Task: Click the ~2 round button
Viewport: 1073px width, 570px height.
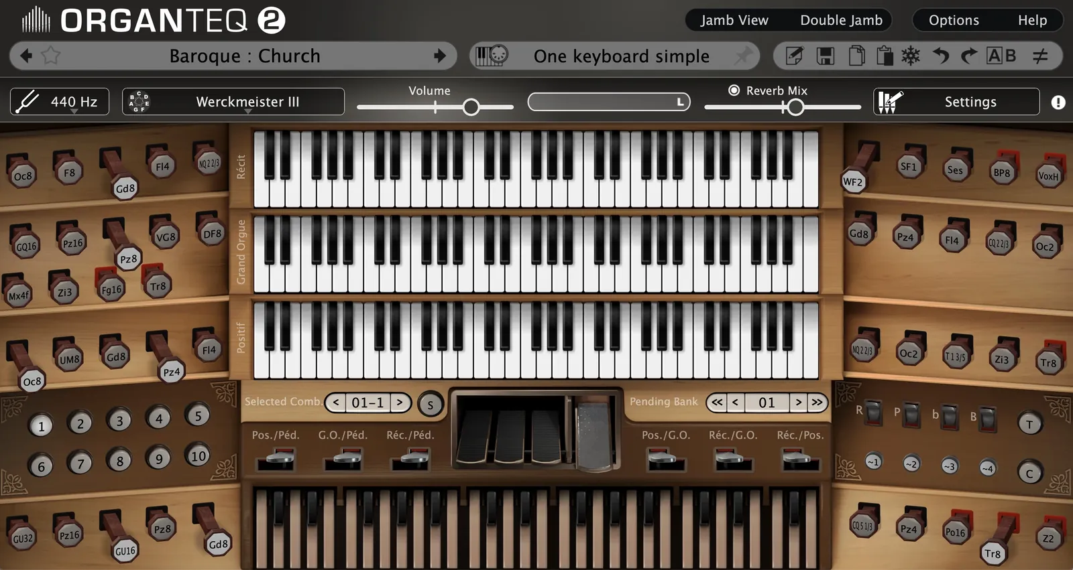Action: click(x=911, y=464)
